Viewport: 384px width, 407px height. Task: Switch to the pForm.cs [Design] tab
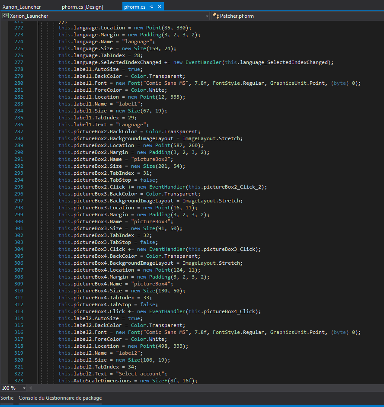(82, 7)
